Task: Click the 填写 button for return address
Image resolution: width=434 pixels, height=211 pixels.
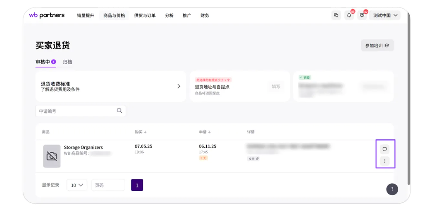Action: click(276, 86)
